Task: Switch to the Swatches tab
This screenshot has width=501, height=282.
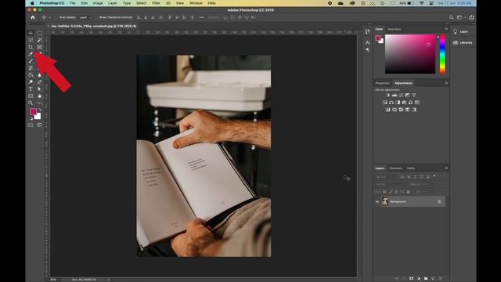Action: click(x=394, y=29)
